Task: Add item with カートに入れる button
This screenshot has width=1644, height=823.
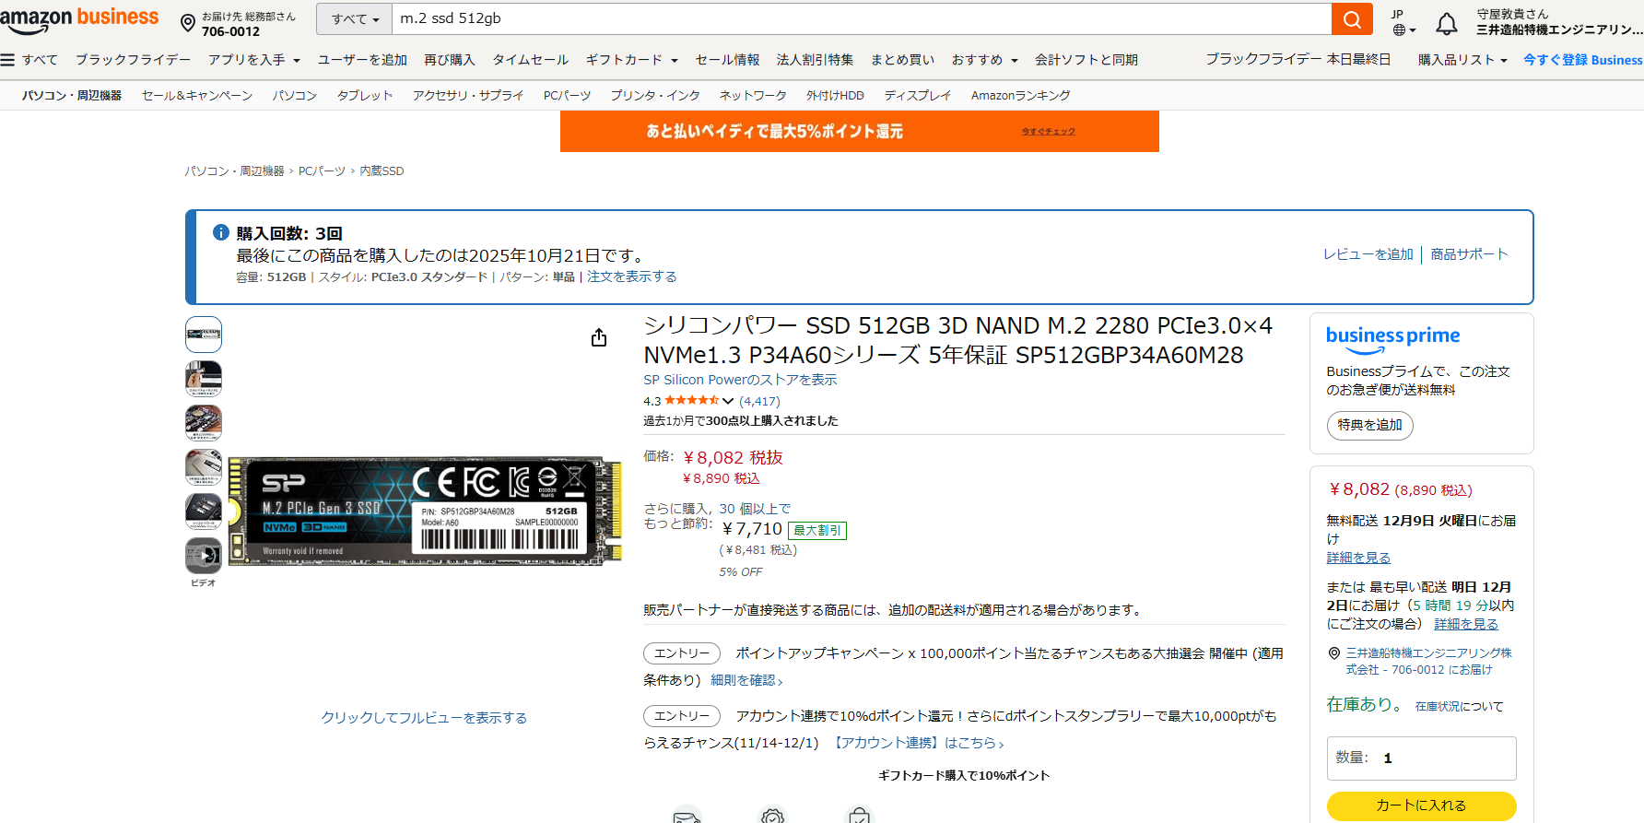Action: (1421, 805)
